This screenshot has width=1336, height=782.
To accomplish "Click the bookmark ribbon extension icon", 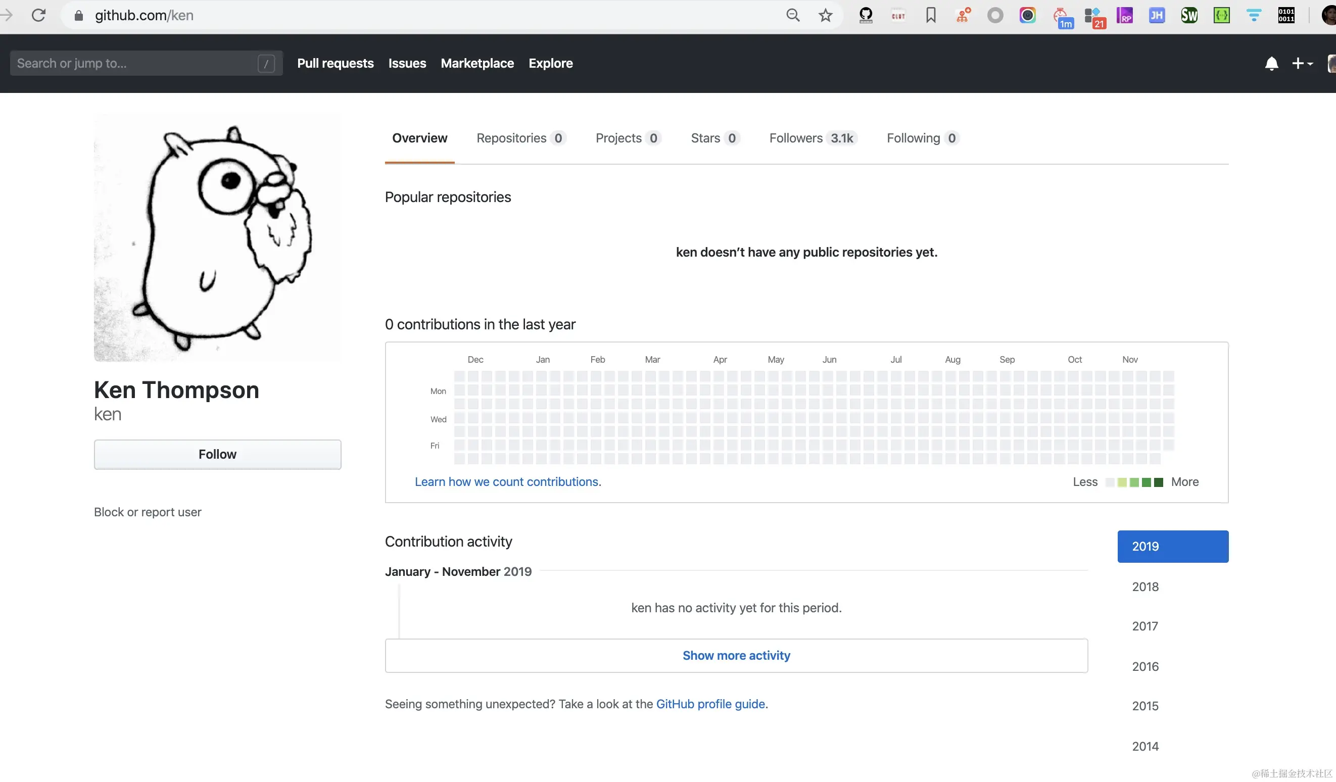I will pyautogui.click(x=930, y=15).
